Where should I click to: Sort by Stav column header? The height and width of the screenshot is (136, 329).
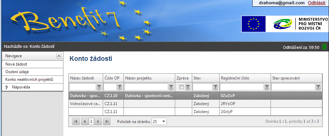pyautogui.click(x=197, y=78)
